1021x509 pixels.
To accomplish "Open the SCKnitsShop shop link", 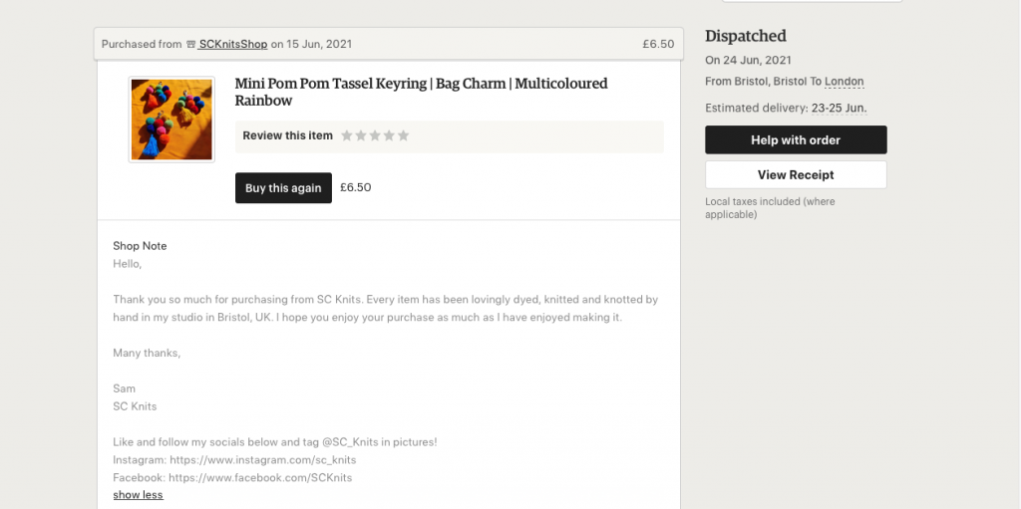I will click(233, 44).
